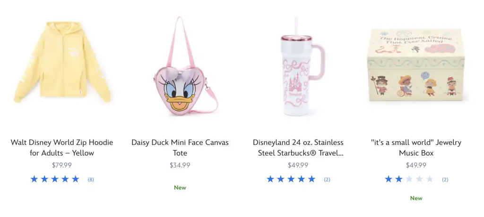Click the $34.99 tote price
This screenshot has height=217, width=484.
click(x=180, y=165)
